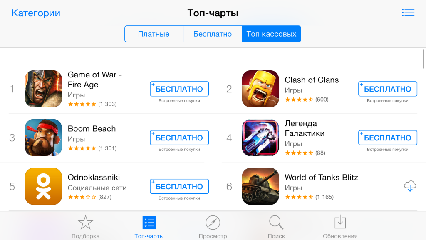Open the Обновления tab

click(340, 227)
